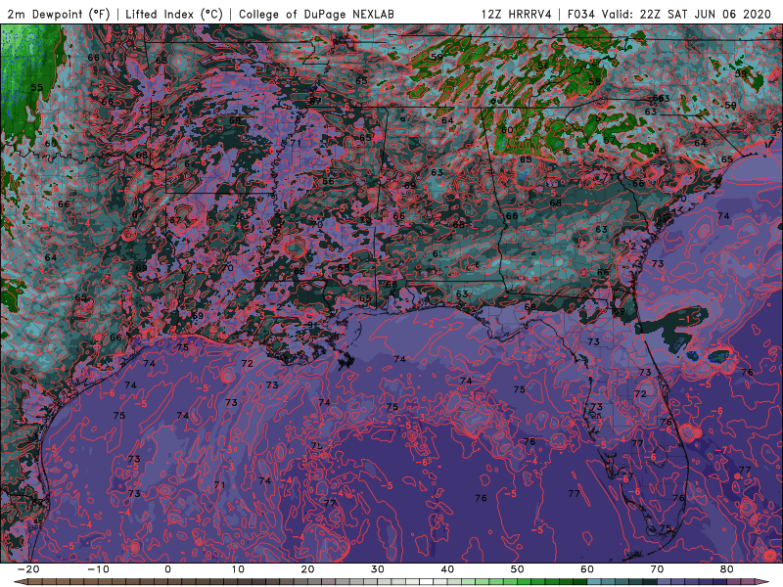Click the 40 label on the color scale
Screen dimensions: 783x587
click(x=447, y=569)
